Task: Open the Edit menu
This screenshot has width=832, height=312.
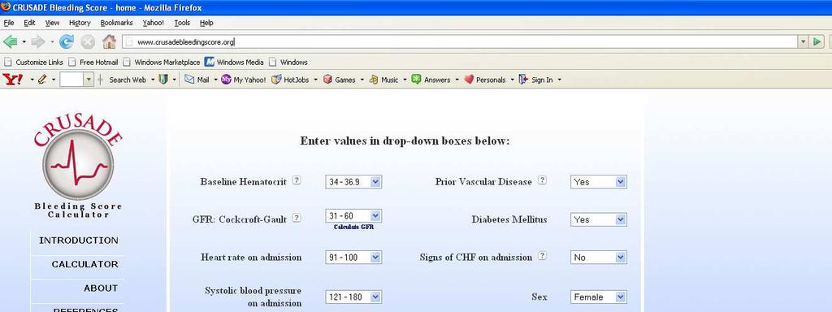Action: pos(29,23)
